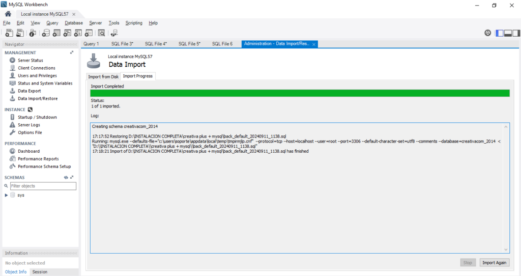
Task: Open Server Logs
Action: 29,125
